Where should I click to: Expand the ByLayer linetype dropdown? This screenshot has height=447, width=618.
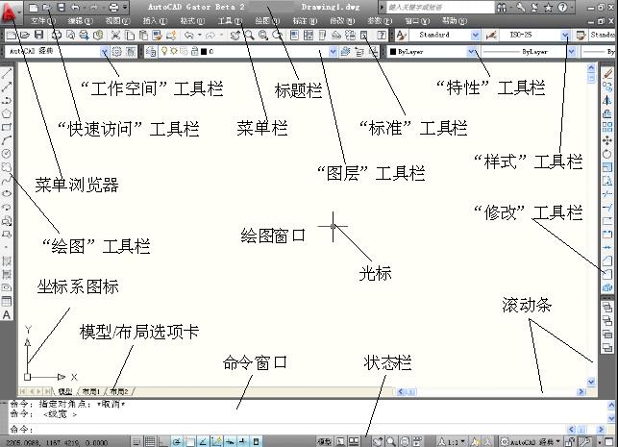tap(572, 52)
